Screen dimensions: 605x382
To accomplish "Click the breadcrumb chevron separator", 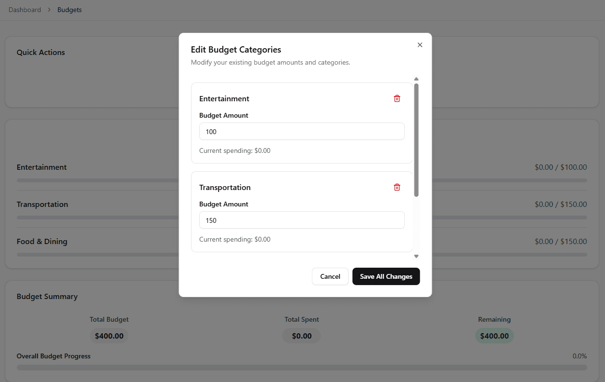I will [x=49, y=10].
